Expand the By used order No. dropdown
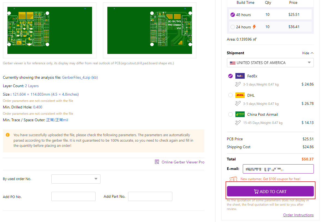322x222 pixels. click(x=76, y=179)
